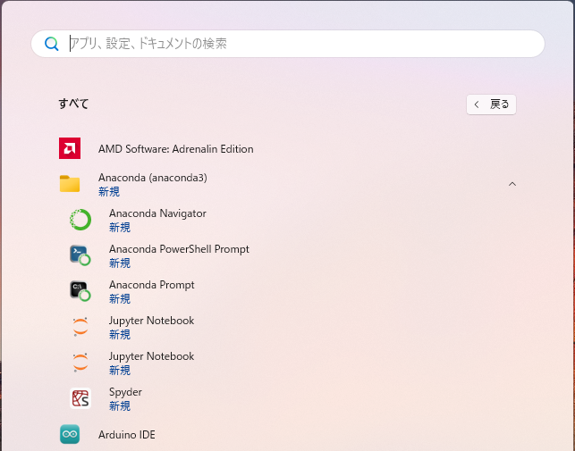Collapse the Anaconda folder using the chevron

tap(512, 184)
